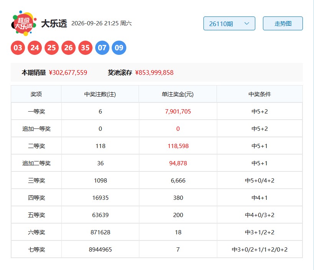The image size is (314, 270).
Task: Click winner count 1098
Action: tap(100, 181)
